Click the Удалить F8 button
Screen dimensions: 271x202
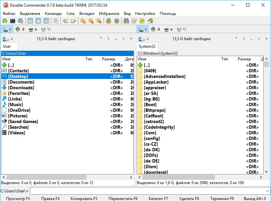pyautogui.click(x=189, y=199)
